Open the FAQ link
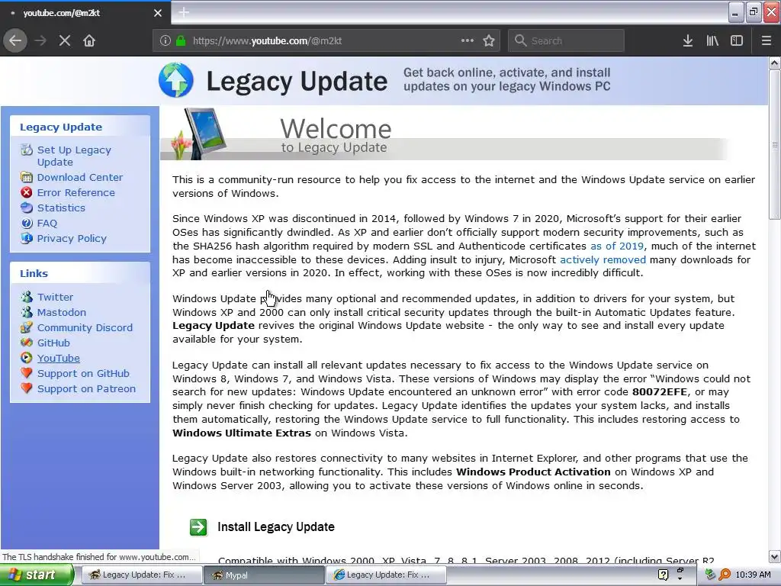Screen dimensions: 781x586 click(x=47, y=224)
